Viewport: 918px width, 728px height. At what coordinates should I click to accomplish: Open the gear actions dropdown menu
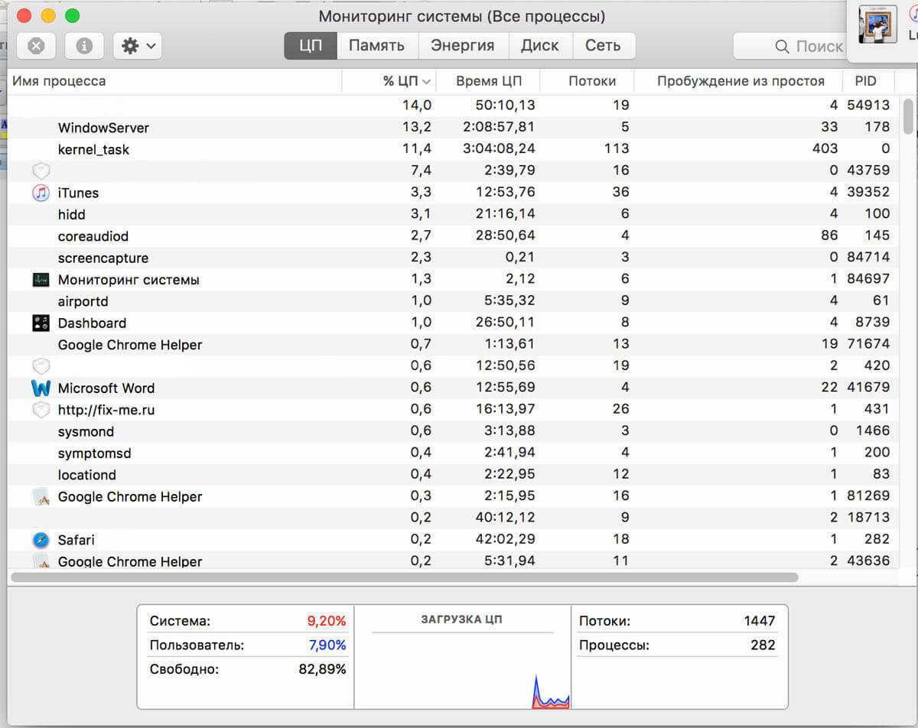point(137,46)
